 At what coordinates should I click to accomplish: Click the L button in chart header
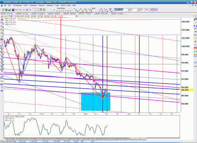point(7,16)
